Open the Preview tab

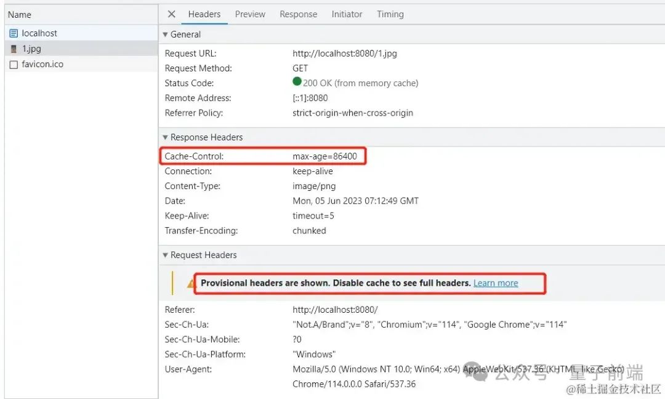coord(250,14)
